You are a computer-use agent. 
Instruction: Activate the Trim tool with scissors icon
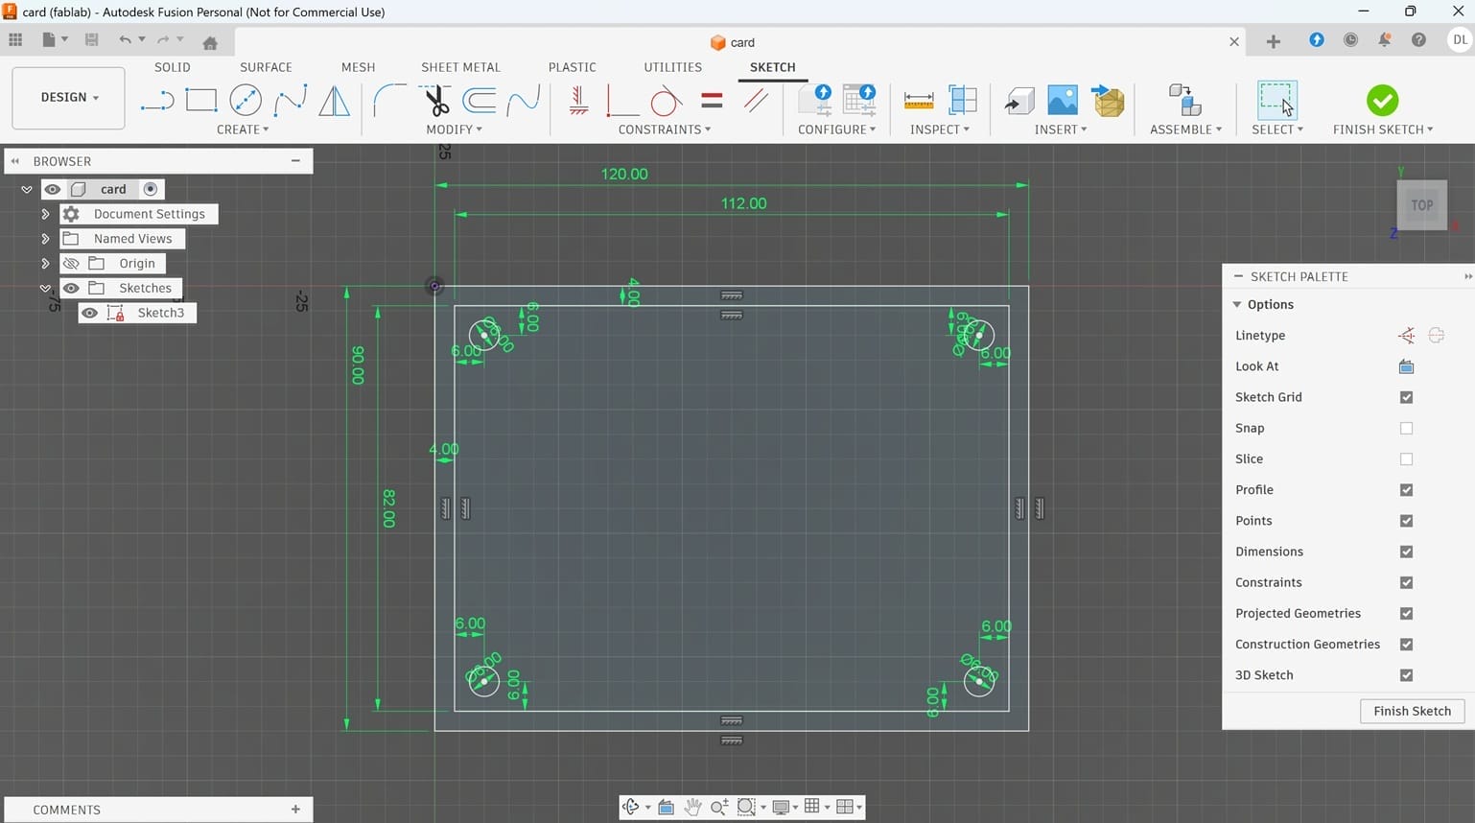(x=434, y=99)
